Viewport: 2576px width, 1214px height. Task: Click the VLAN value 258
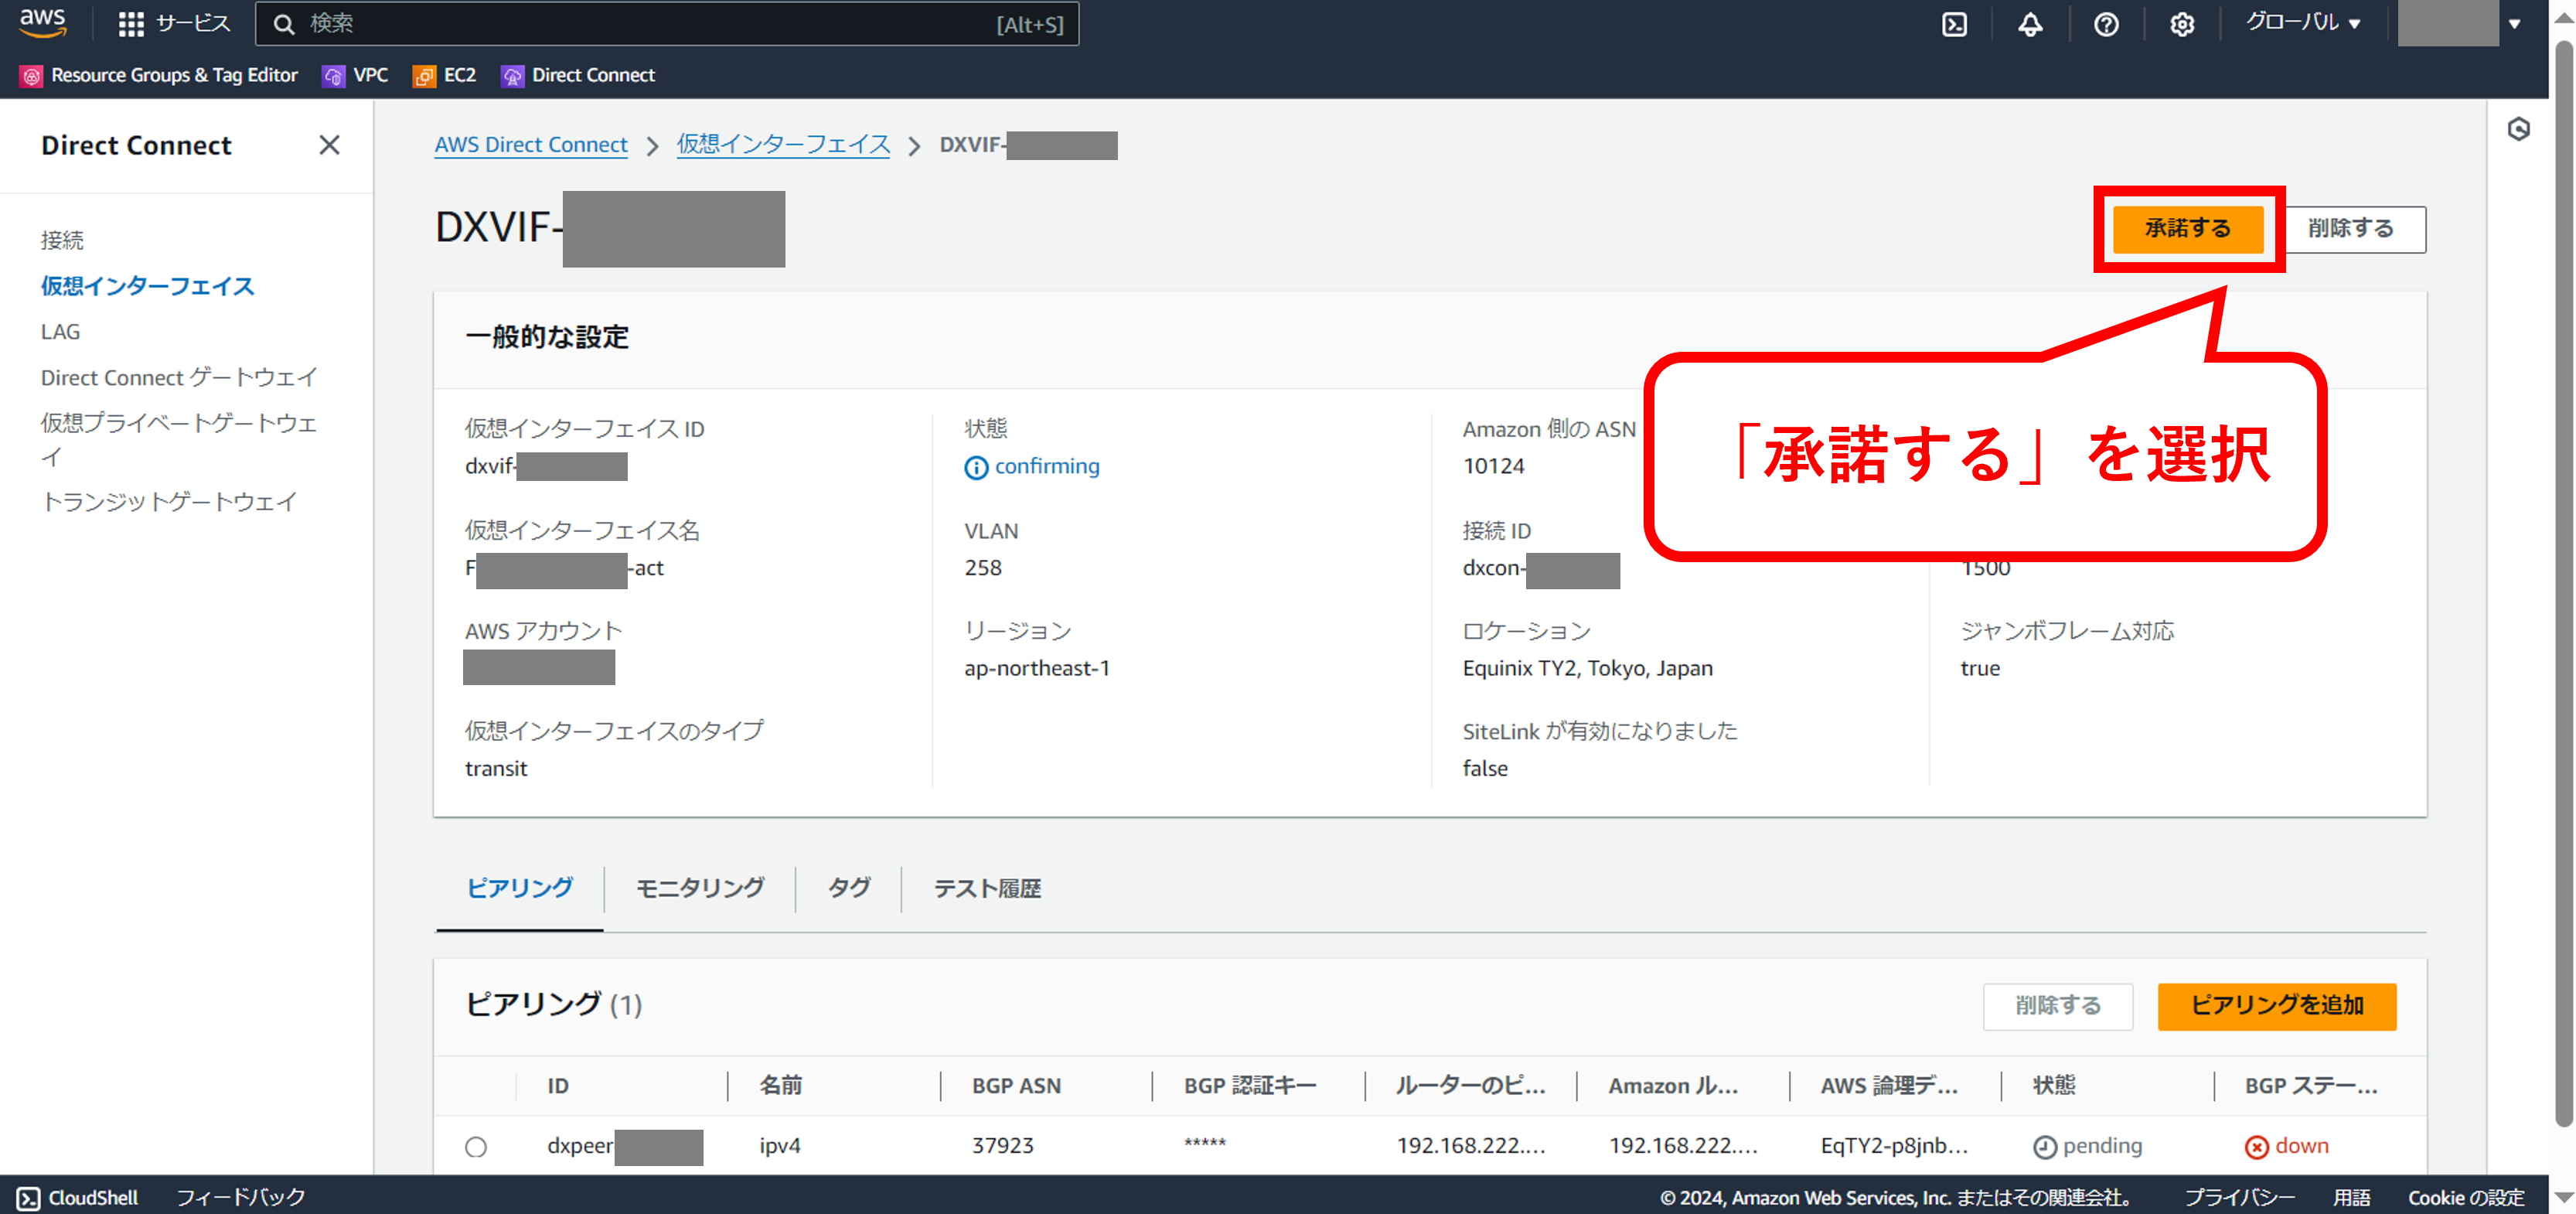[983, 568]
